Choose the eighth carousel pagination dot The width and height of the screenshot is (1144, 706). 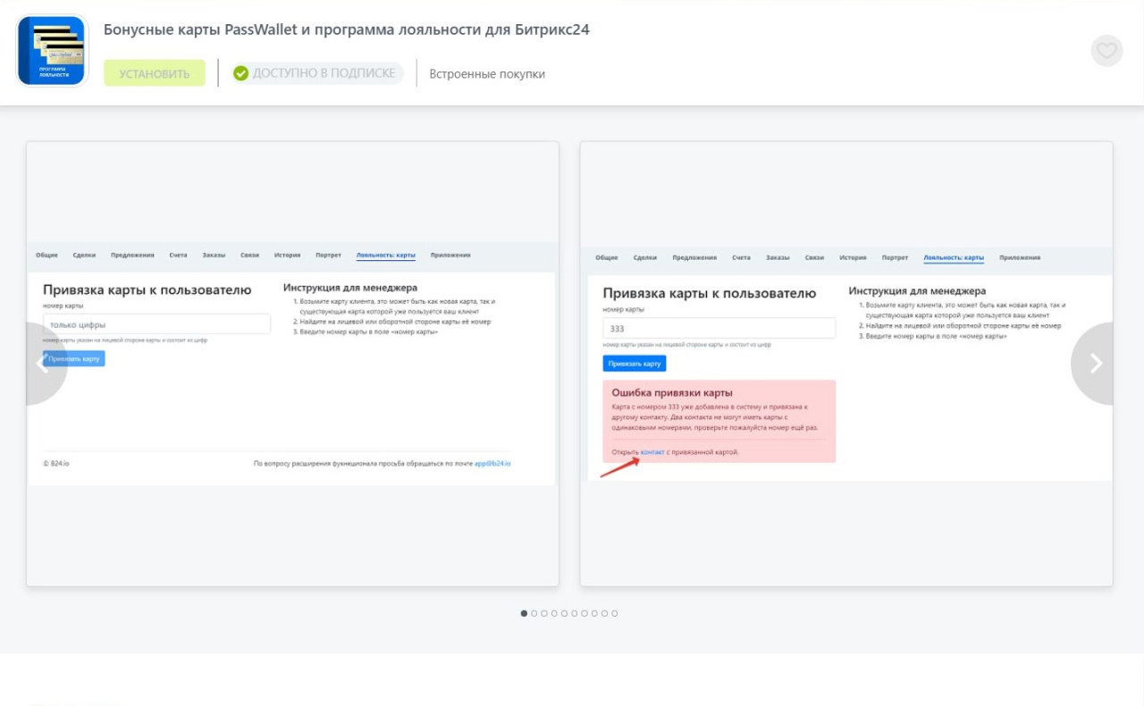(594, 613)
